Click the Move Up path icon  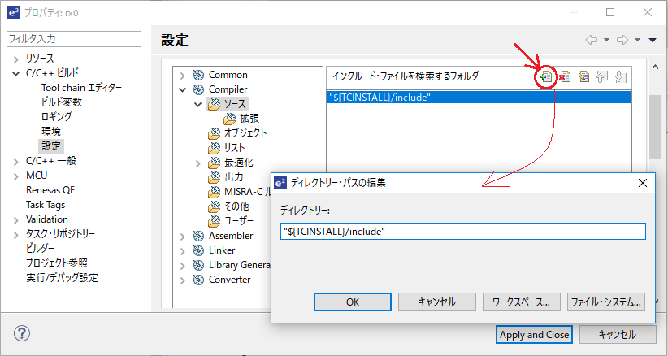[x=601, y=76]
